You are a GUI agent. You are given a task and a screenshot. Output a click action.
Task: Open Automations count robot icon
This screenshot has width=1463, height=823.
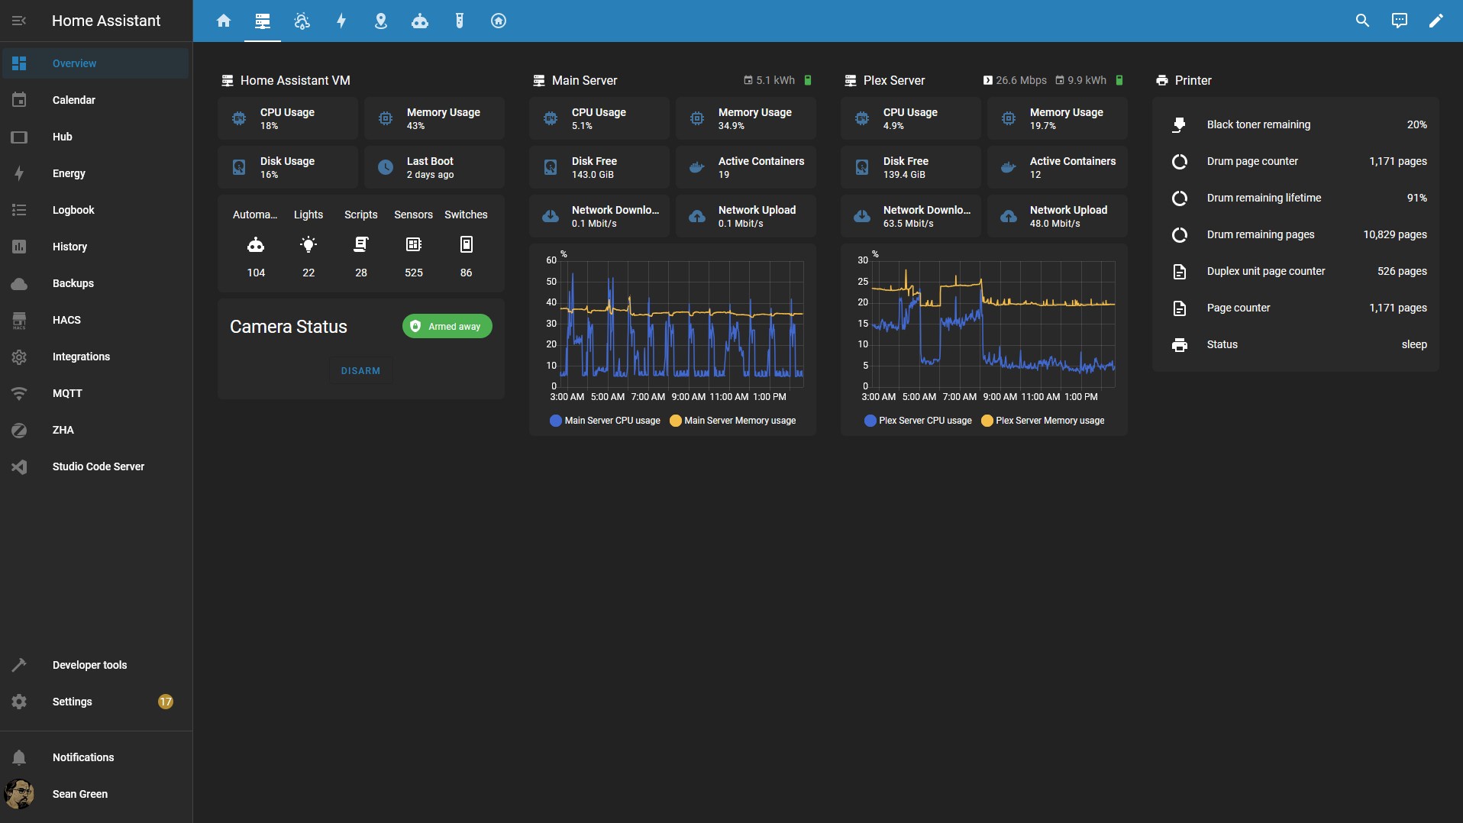click(256, 244)
